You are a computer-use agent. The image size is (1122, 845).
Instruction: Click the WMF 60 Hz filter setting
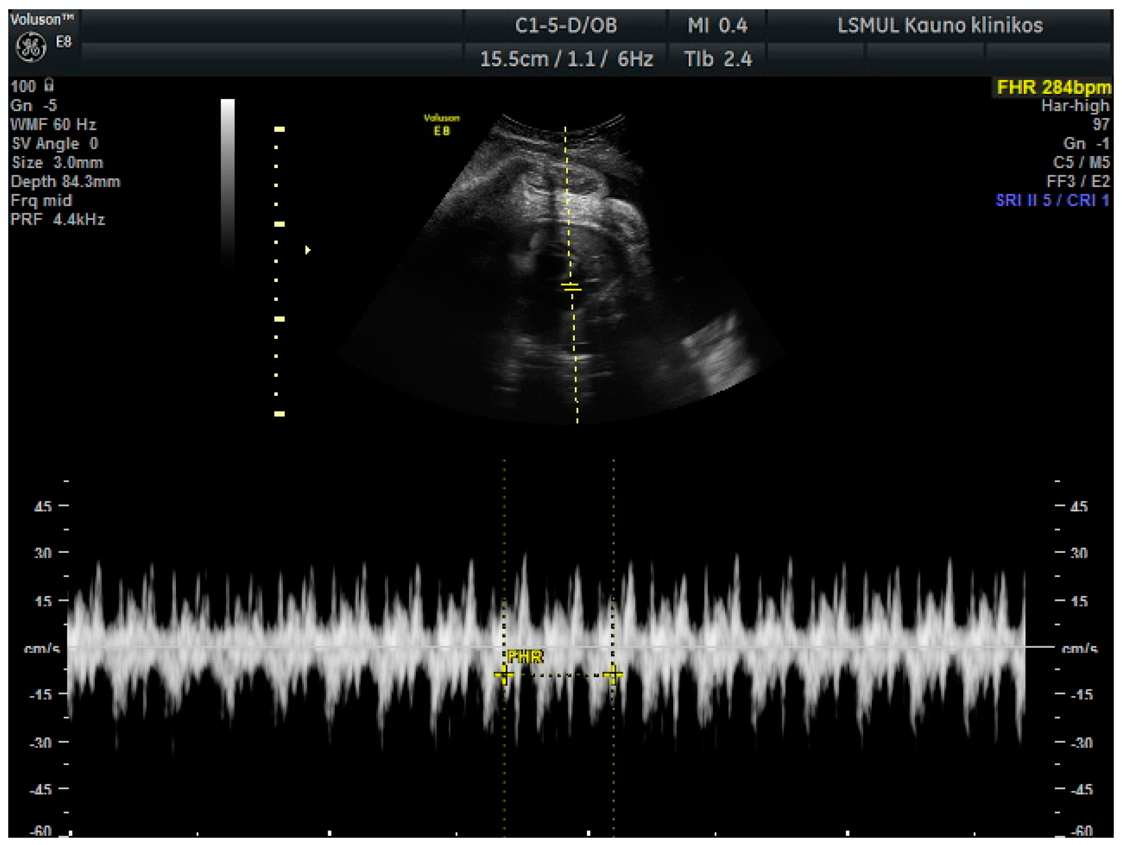click(53, 124)
